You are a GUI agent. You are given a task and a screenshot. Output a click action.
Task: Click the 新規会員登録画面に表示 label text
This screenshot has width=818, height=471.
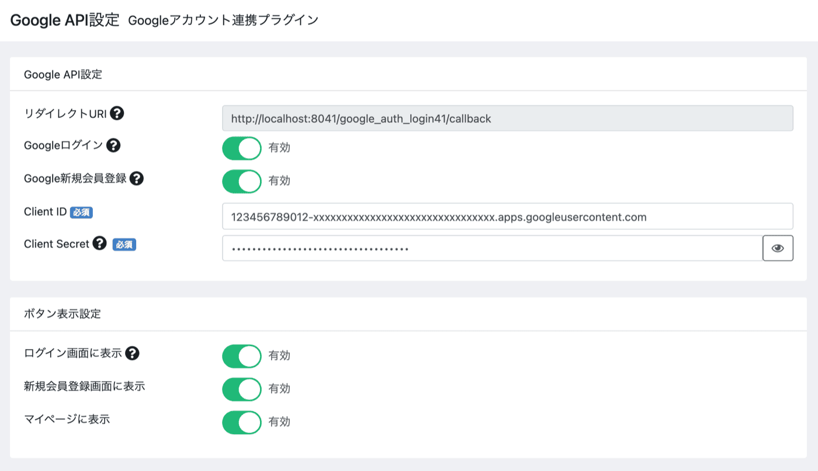click(85, 386)
